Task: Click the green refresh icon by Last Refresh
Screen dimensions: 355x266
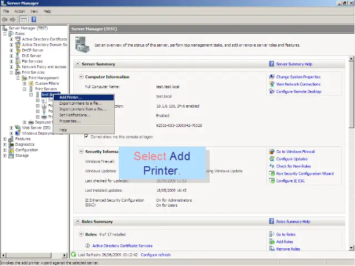Action: click(x=73, y=254)
